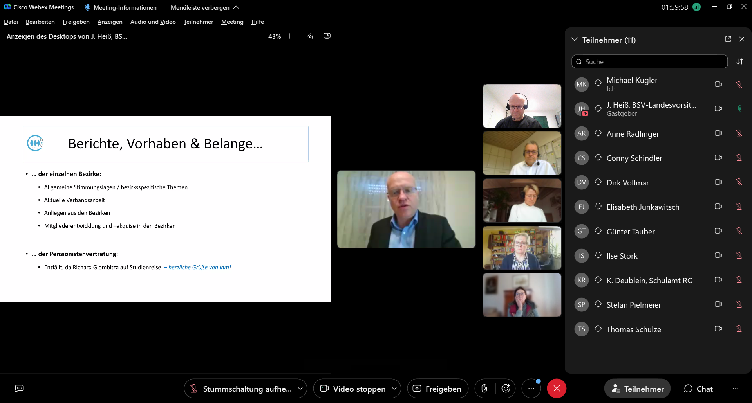Select participant Ilse Stork in list

pyautogui.click(x=658, y=255)
